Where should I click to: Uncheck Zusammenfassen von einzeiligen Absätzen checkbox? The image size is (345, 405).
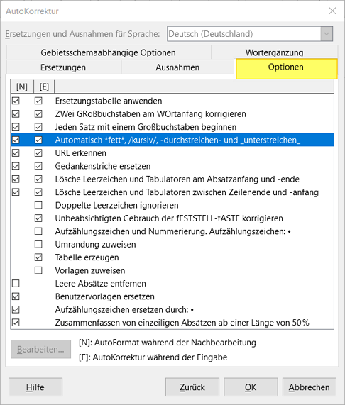tap(16, 323)
